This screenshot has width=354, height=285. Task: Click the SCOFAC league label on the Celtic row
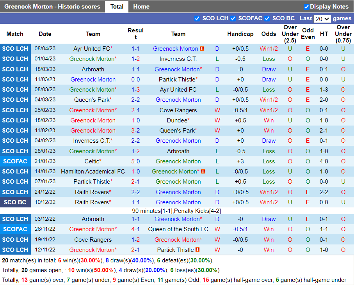[15, 161]
